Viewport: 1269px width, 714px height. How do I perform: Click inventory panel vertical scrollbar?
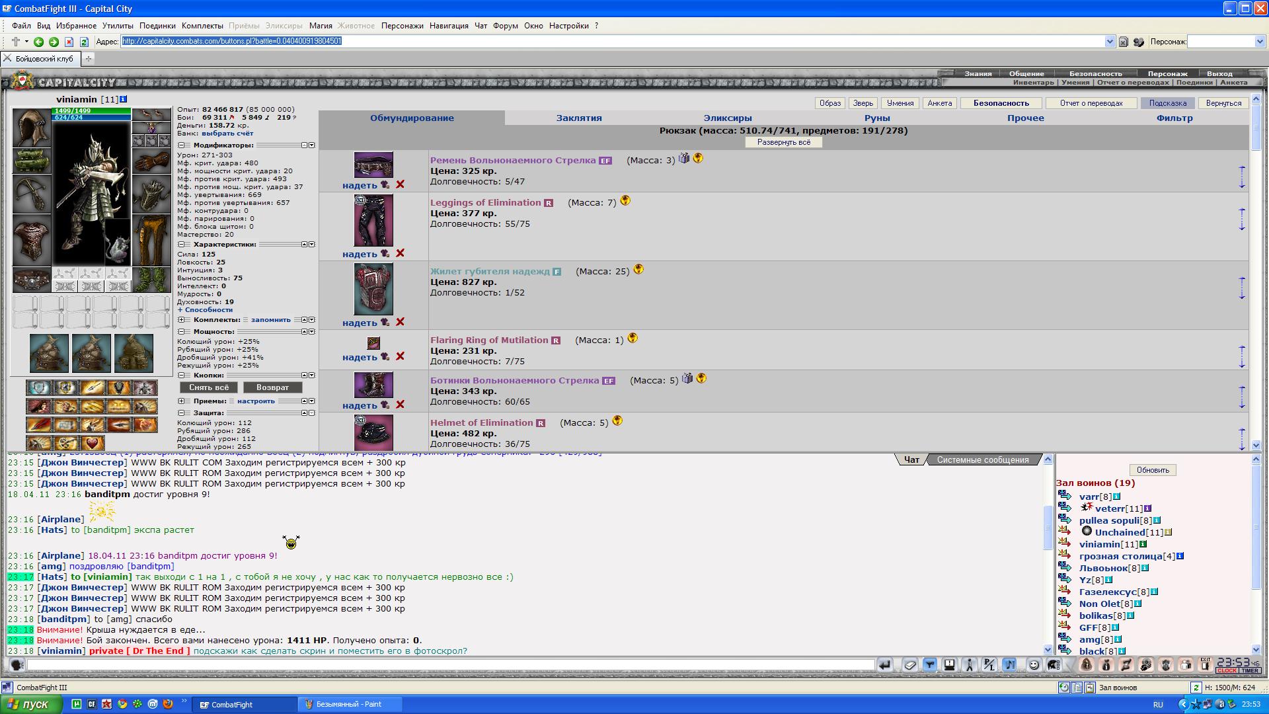pos(1256,272)
